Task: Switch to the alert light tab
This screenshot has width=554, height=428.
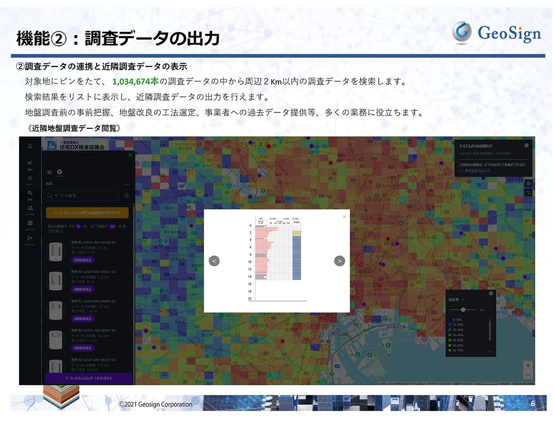Action: coord(49,172)
